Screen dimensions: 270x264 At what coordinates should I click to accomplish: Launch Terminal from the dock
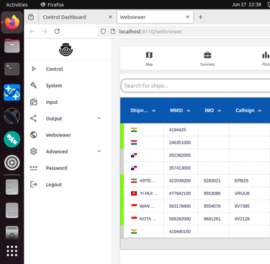(x=12, y=69)
